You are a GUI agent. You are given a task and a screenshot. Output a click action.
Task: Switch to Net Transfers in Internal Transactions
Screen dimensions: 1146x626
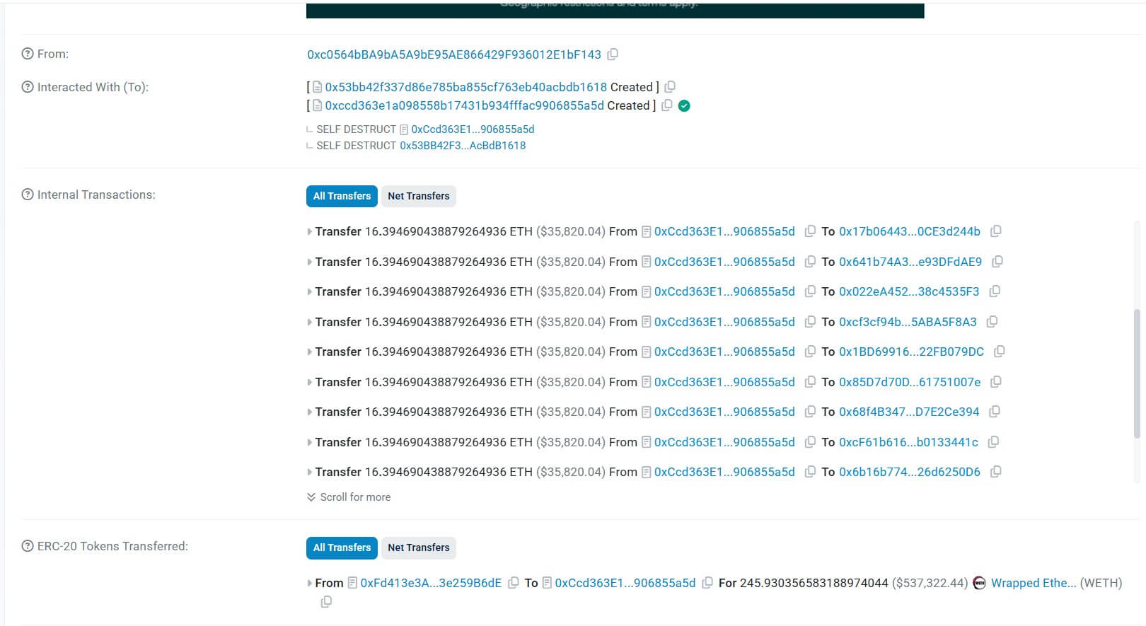[419, 196]
